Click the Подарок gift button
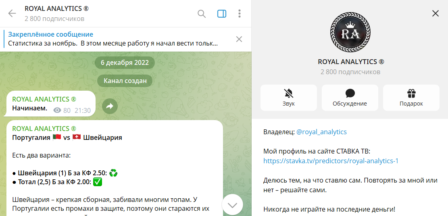The image size is (448, 216). click(411, 98)
